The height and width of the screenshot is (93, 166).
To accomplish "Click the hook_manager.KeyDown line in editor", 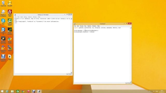I will pos(84,32).
